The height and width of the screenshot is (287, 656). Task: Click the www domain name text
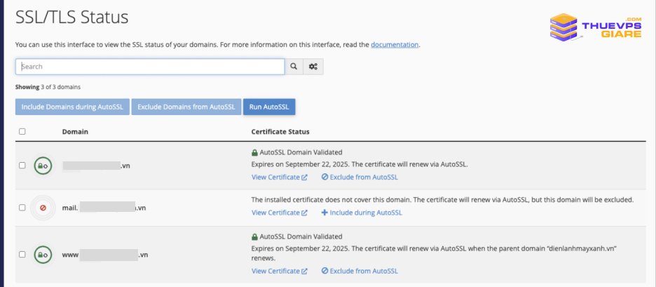[105, 254]
